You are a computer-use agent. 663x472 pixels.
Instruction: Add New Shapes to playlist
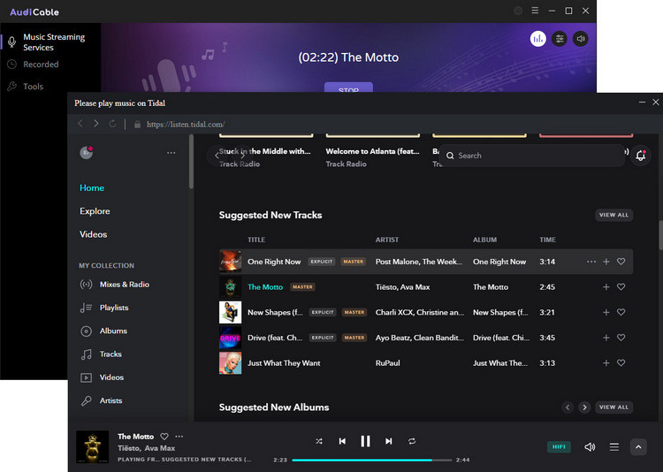606,313
